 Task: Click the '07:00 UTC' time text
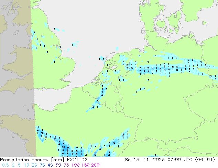(x=180, y=160)
